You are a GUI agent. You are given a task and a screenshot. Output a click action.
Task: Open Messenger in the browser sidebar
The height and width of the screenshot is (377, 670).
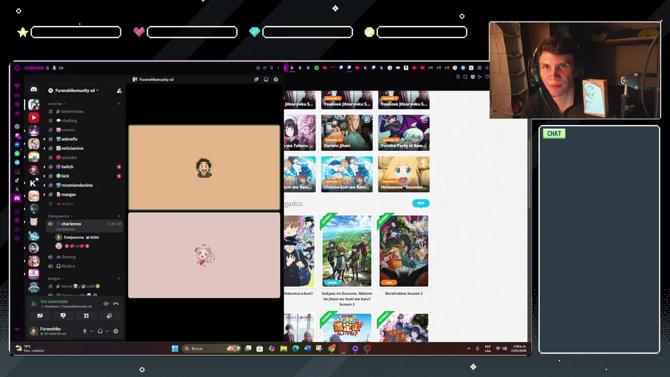[17, 145]
